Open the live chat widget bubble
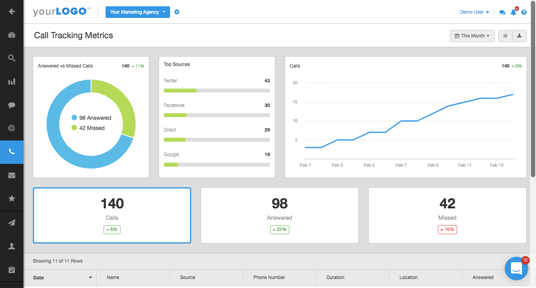The height and width of the screenshot is (288, 536). point(516,268)
